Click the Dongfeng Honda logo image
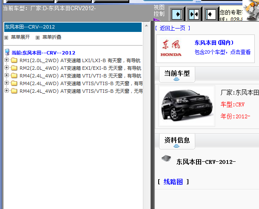Image resolution: width=259 pixels, height=209 pixels. [x=171, y=48]
